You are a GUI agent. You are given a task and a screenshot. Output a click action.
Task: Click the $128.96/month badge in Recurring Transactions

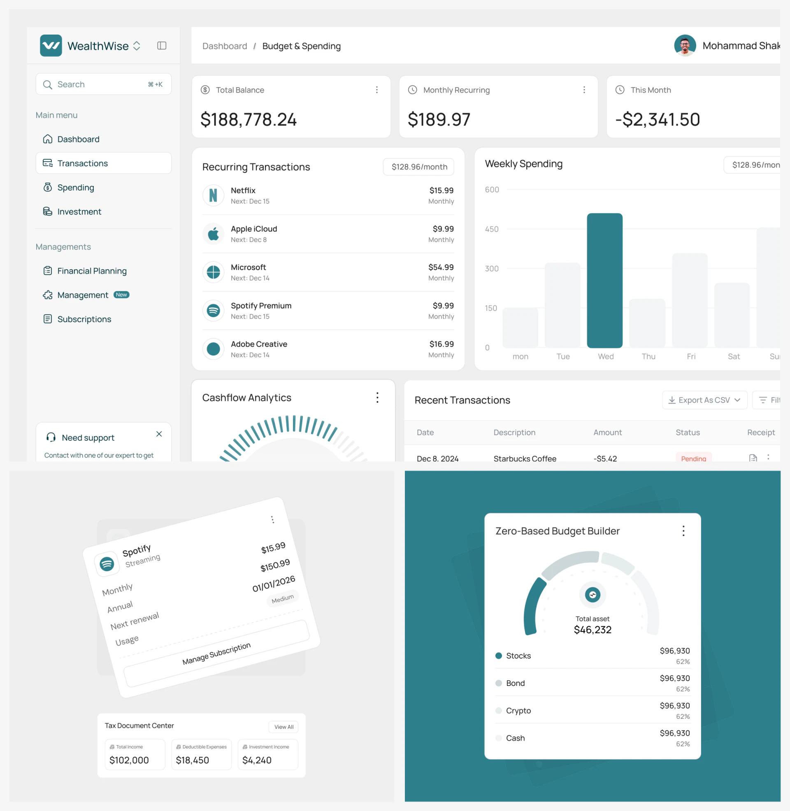pos(418,167)
